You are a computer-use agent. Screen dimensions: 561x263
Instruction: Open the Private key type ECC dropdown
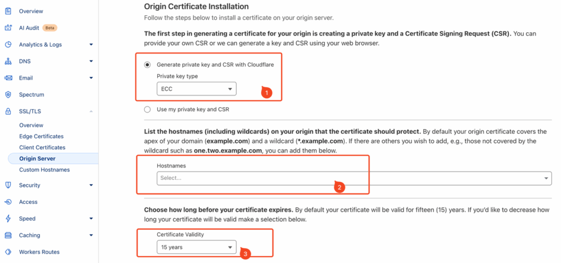(197, 89)
